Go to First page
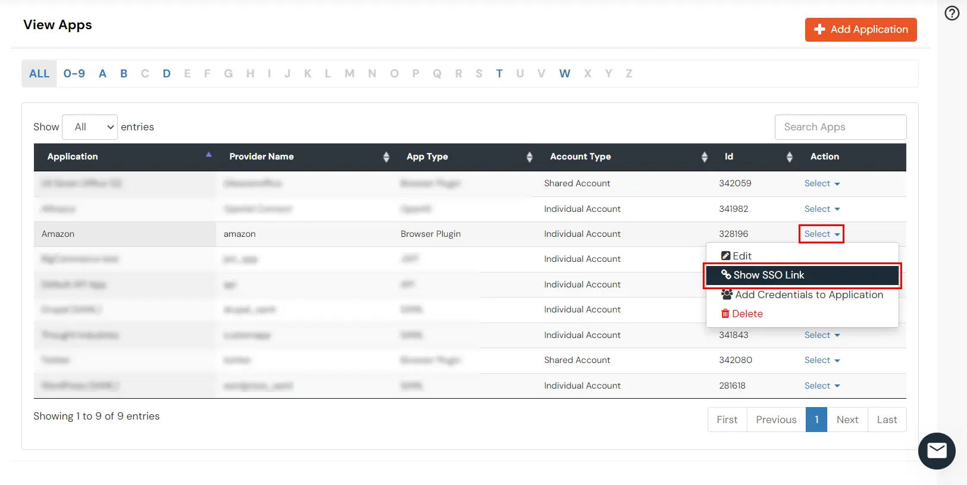The width and height of the screenshot is (967, 485). [727, 420]
